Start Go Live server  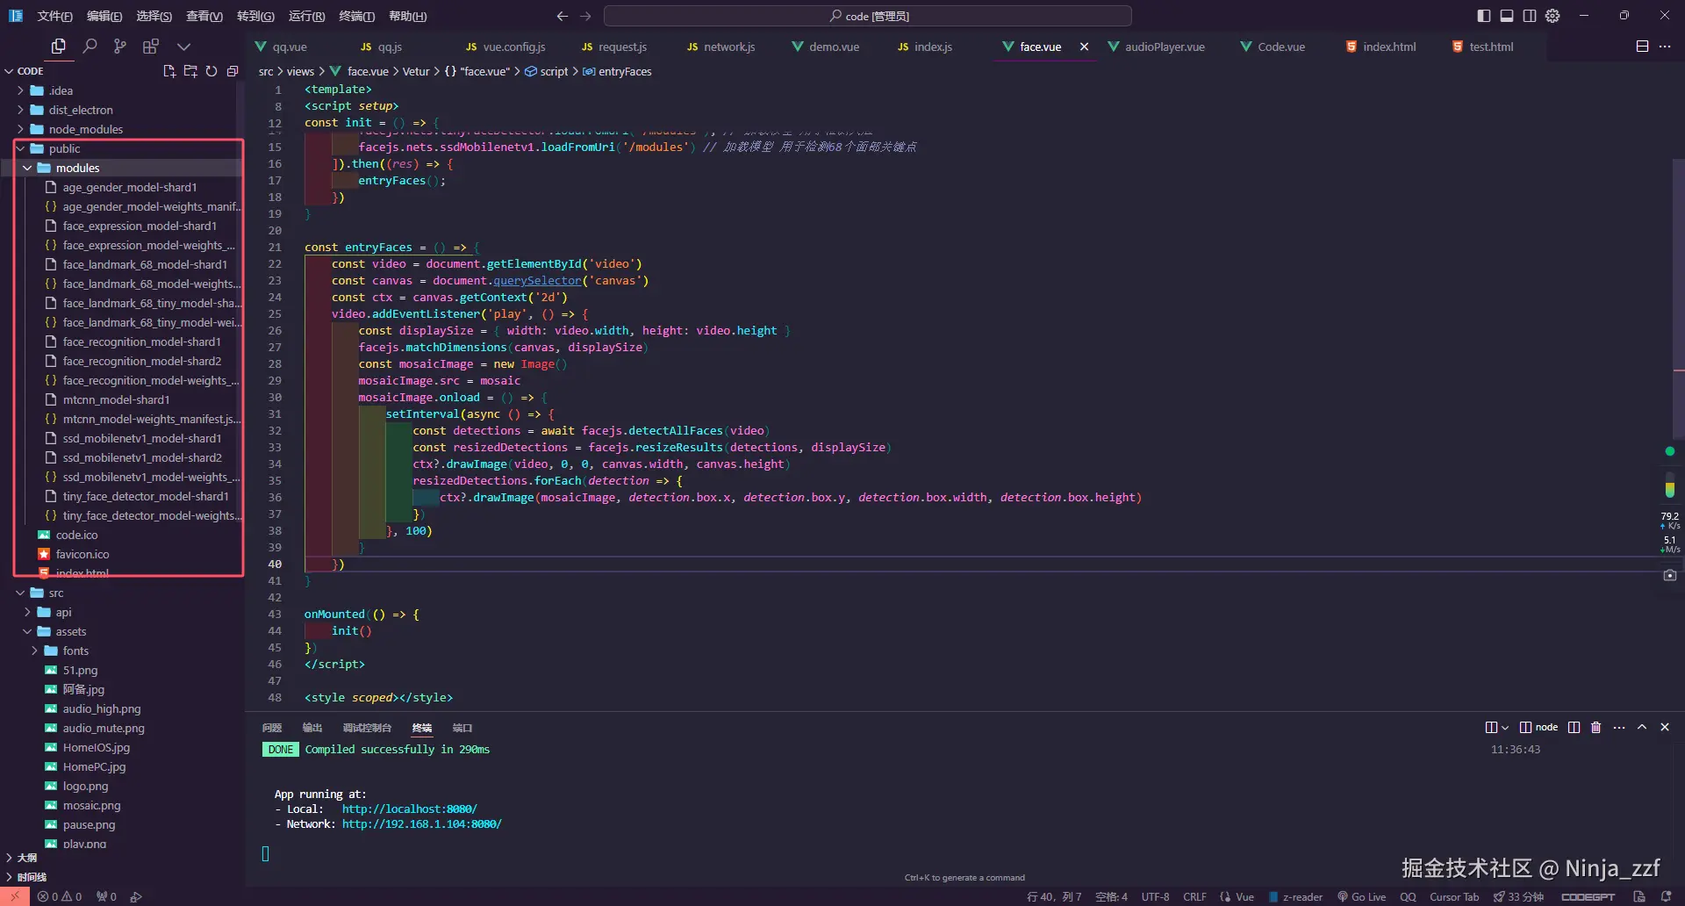pyautogui.click(x=1361, y=896)
